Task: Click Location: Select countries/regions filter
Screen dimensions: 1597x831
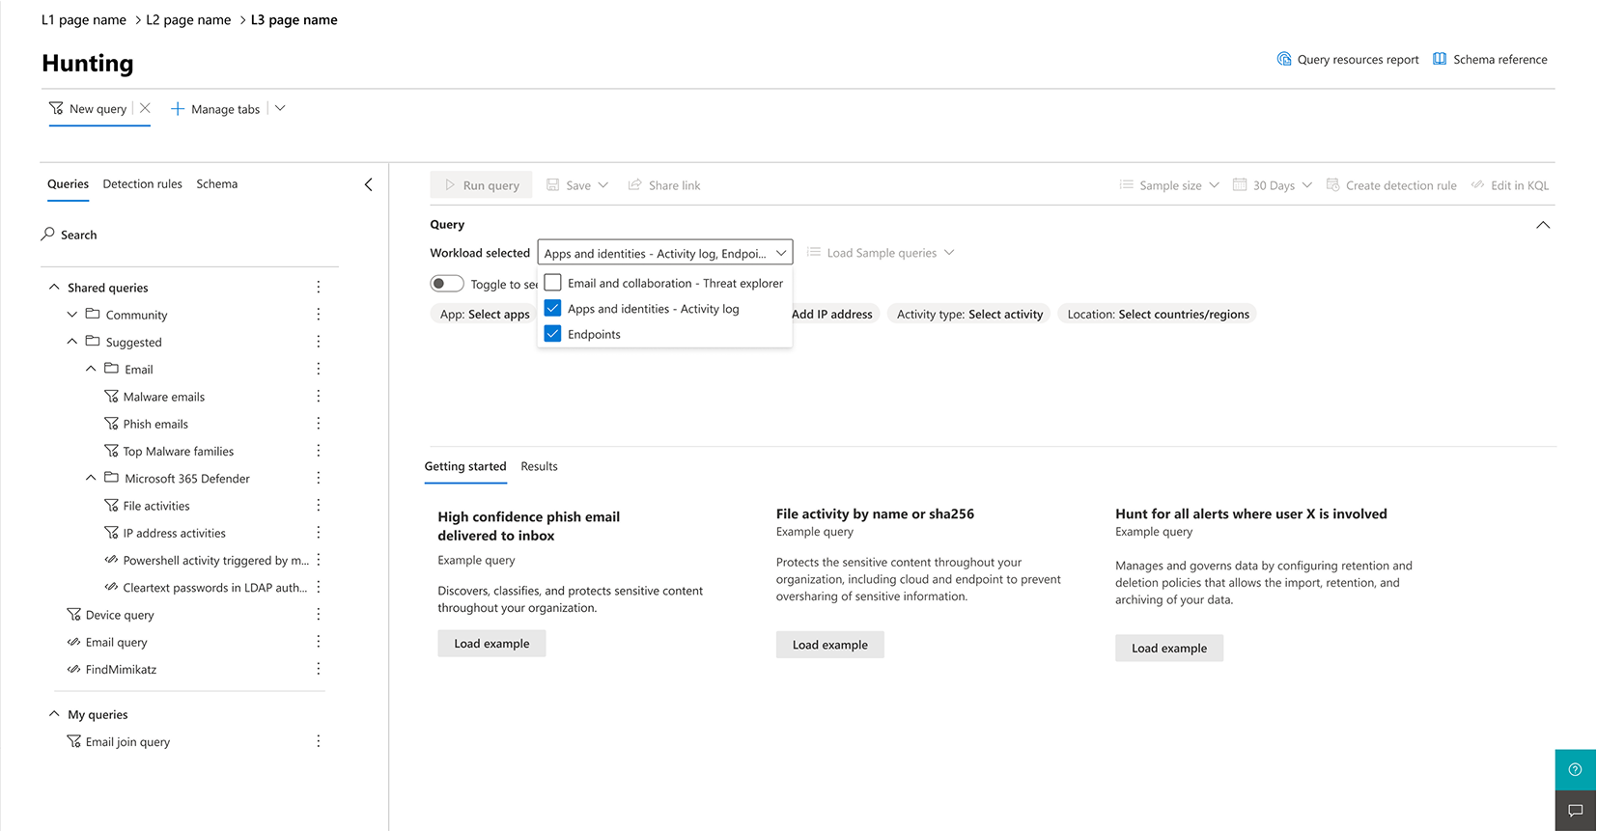Action: tap(1158, 314)
